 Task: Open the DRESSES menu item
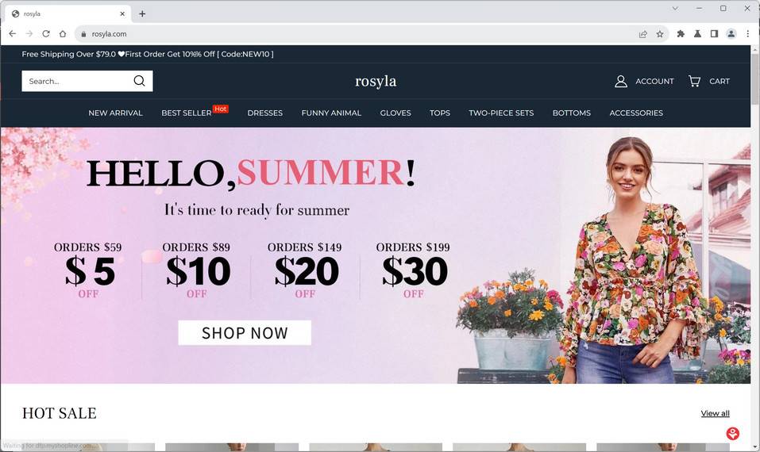(x=264, y=113)
